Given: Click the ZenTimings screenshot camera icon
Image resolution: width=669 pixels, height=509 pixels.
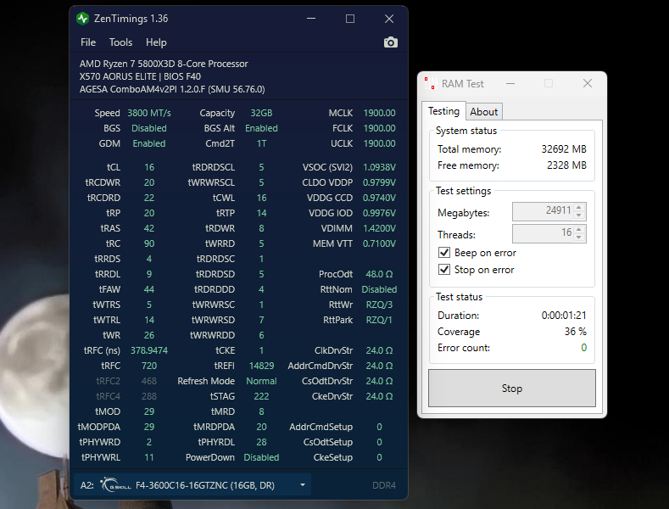Looking at the screenshot, I should (390, 42).
